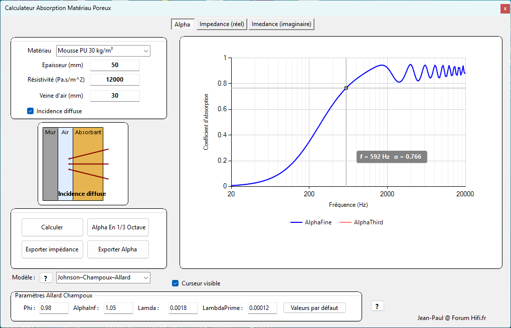Edit the Lamda parameter field
The image size is (511, 328).
pos(183,308)
